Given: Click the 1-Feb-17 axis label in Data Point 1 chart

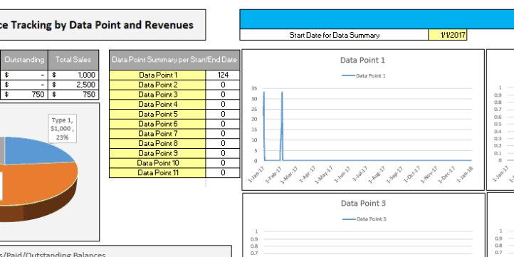Looking at the screenshot, I should coord(274,174).
